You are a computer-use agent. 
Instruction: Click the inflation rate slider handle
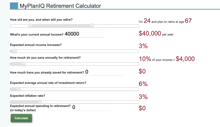(40, 102)
